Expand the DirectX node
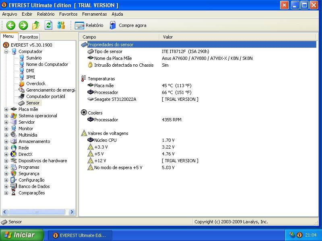 pos(6,154)
